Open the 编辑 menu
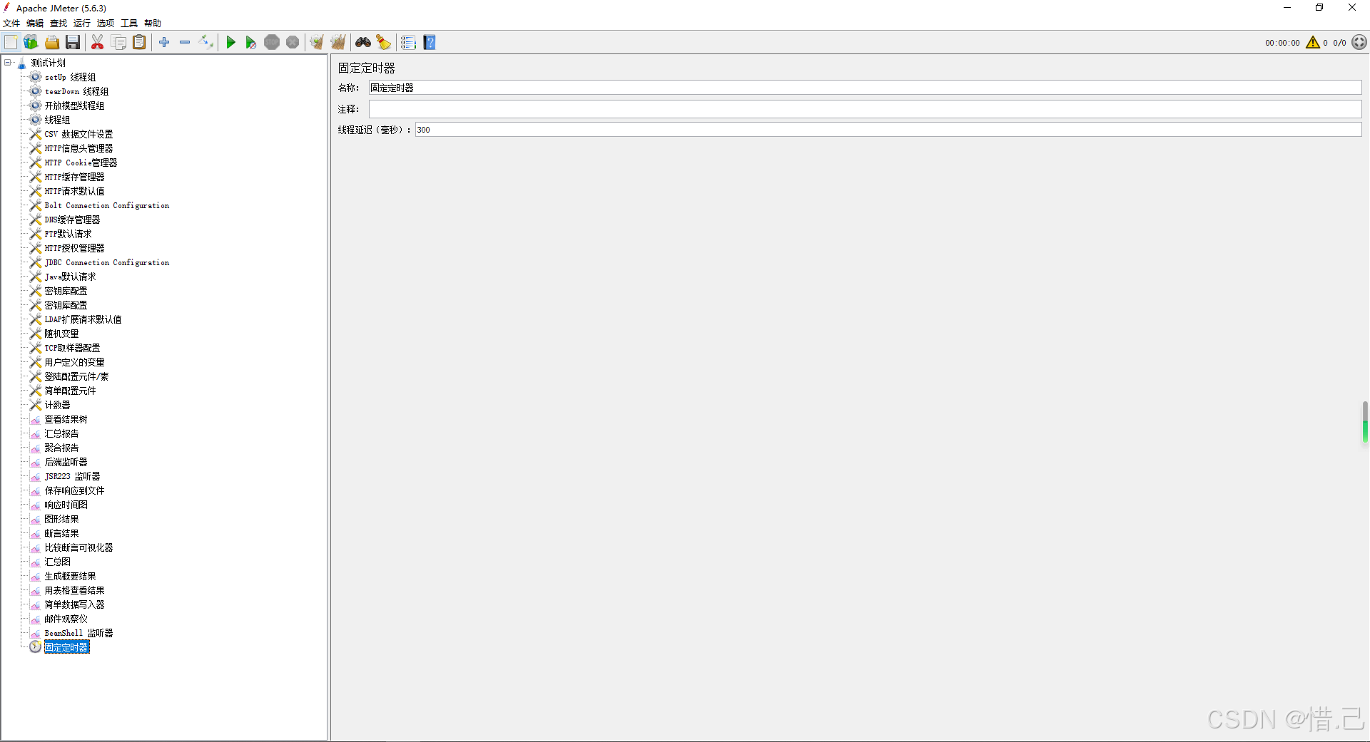This screenshot has width=1370, height=742. click(35, 24)
